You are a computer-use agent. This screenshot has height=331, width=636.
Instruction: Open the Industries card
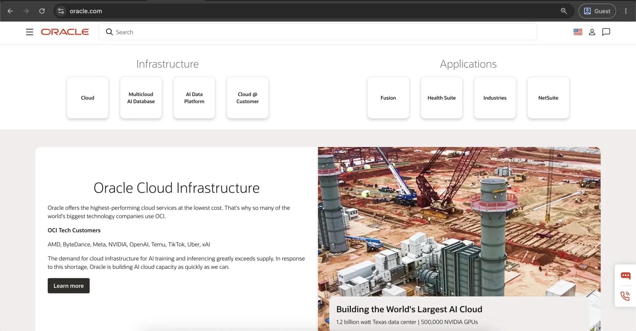coord(495,98)
